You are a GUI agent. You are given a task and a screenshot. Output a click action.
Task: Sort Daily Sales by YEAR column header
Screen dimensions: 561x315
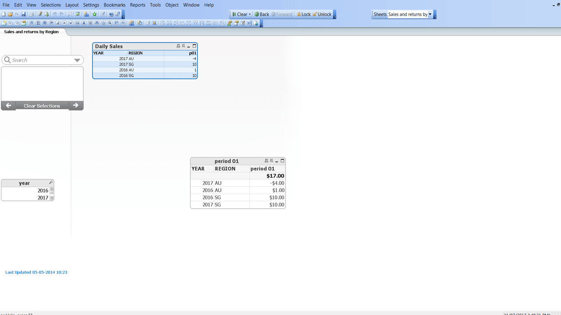110,53
